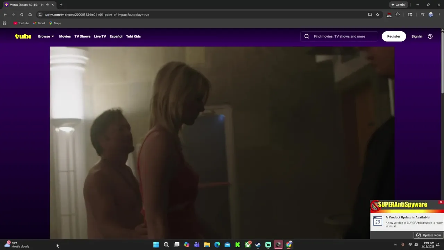Open the Xbox app on the taskbar
Screen dimensions: 444x250
point(248,245)
